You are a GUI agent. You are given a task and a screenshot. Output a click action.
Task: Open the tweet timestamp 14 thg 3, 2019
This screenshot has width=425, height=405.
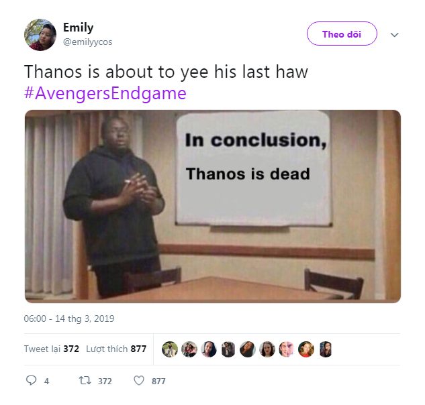pyautogui.click(x=69, y=319)
